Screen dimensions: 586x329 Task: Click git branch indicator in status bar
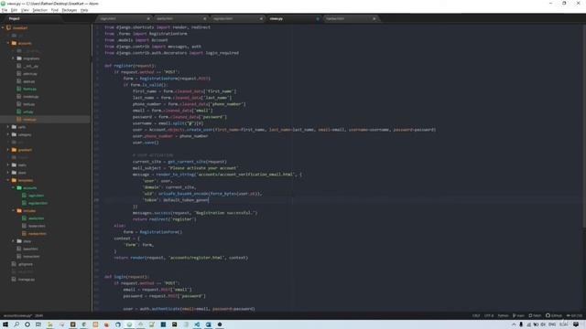(x=518, y=315)
